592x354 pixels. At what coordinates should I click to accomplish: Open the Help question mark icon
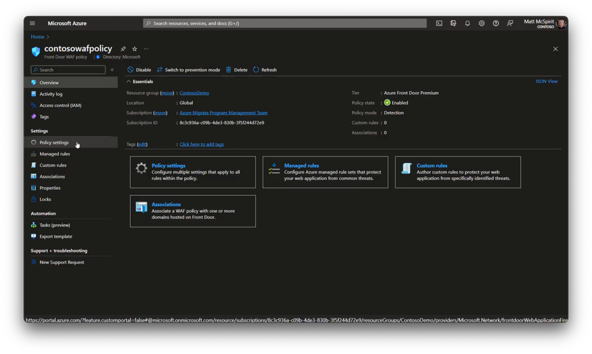(496, 24)
